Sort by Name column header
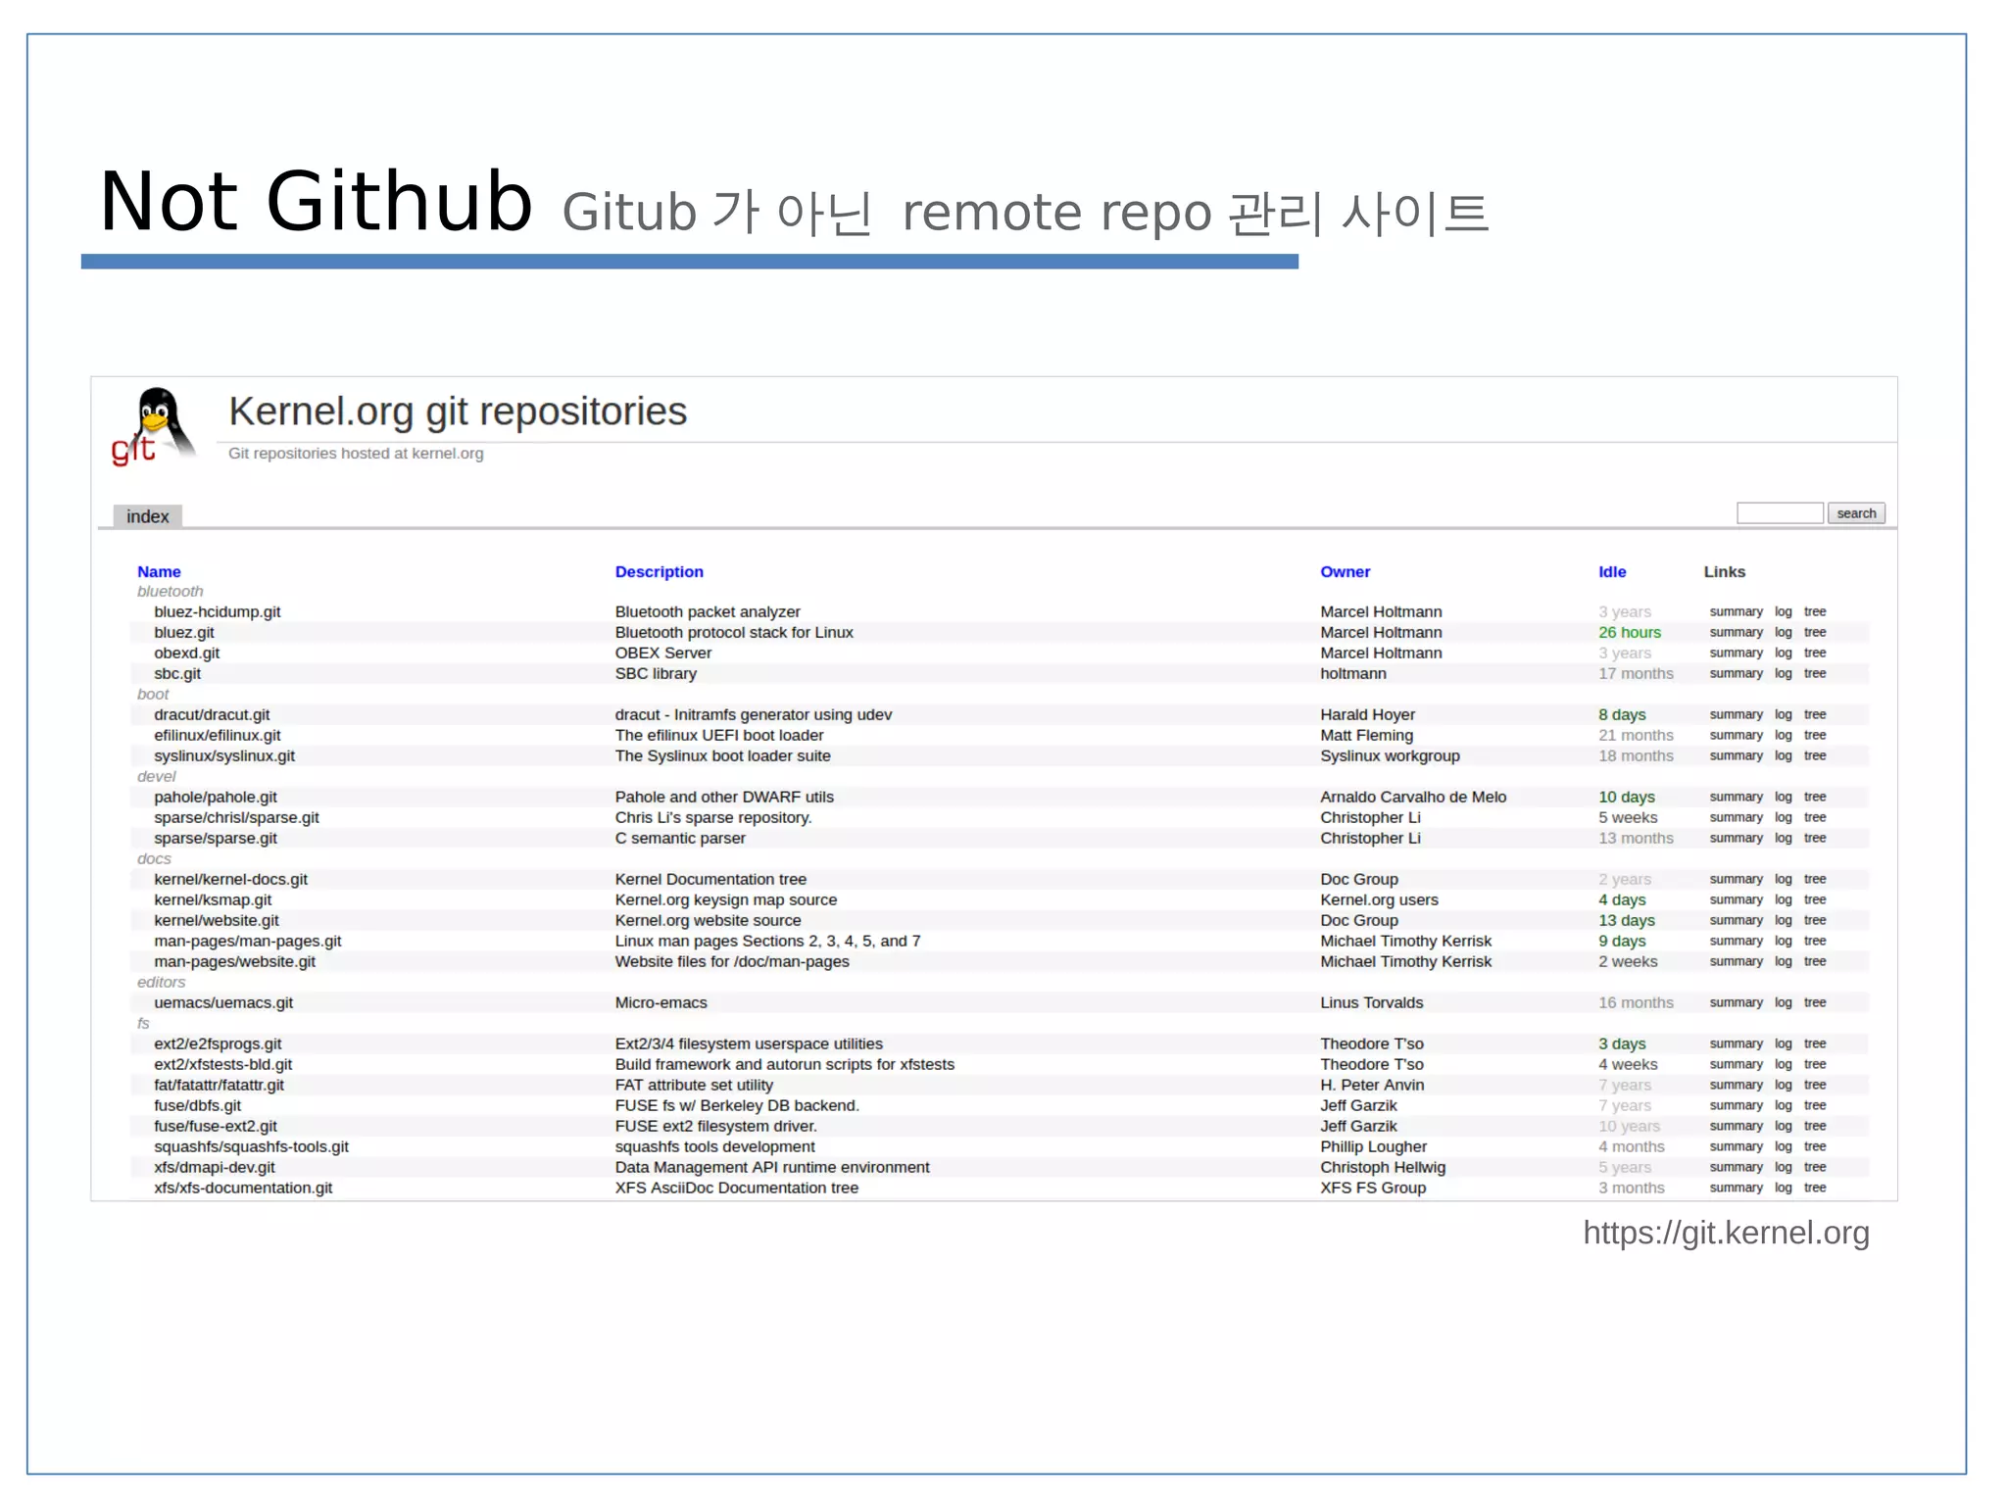This screenshot has width=2007, height=1504. [159, 572]
